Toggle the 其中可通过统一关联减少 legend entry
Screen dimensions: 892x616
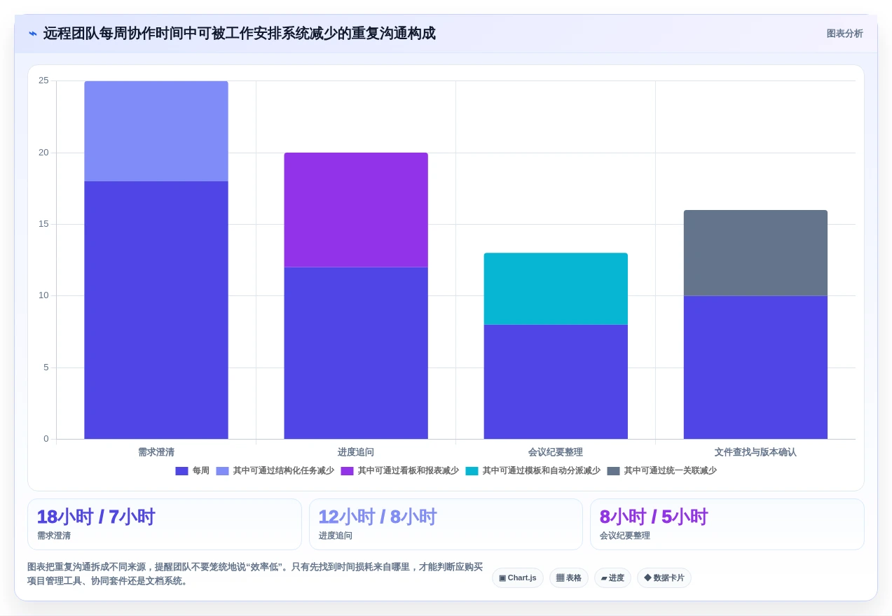tap(662, 471)
